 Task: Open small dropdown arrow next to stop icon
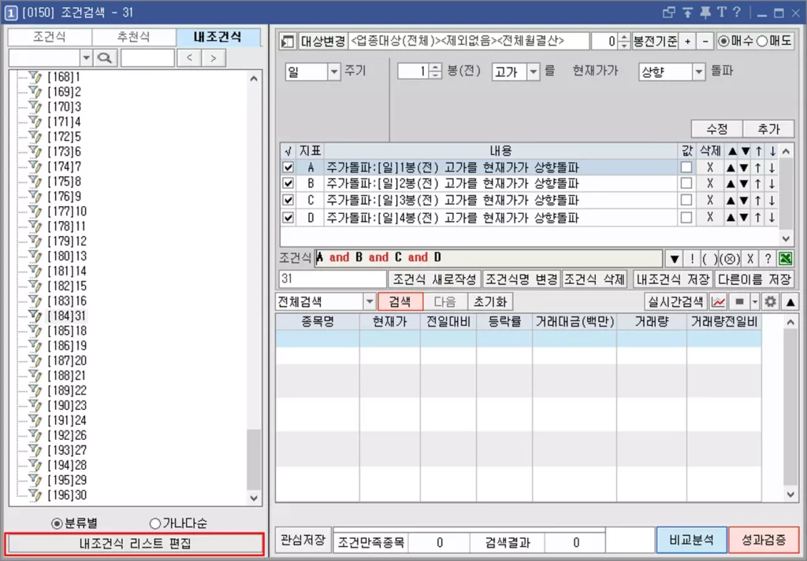tap(755, 302)
